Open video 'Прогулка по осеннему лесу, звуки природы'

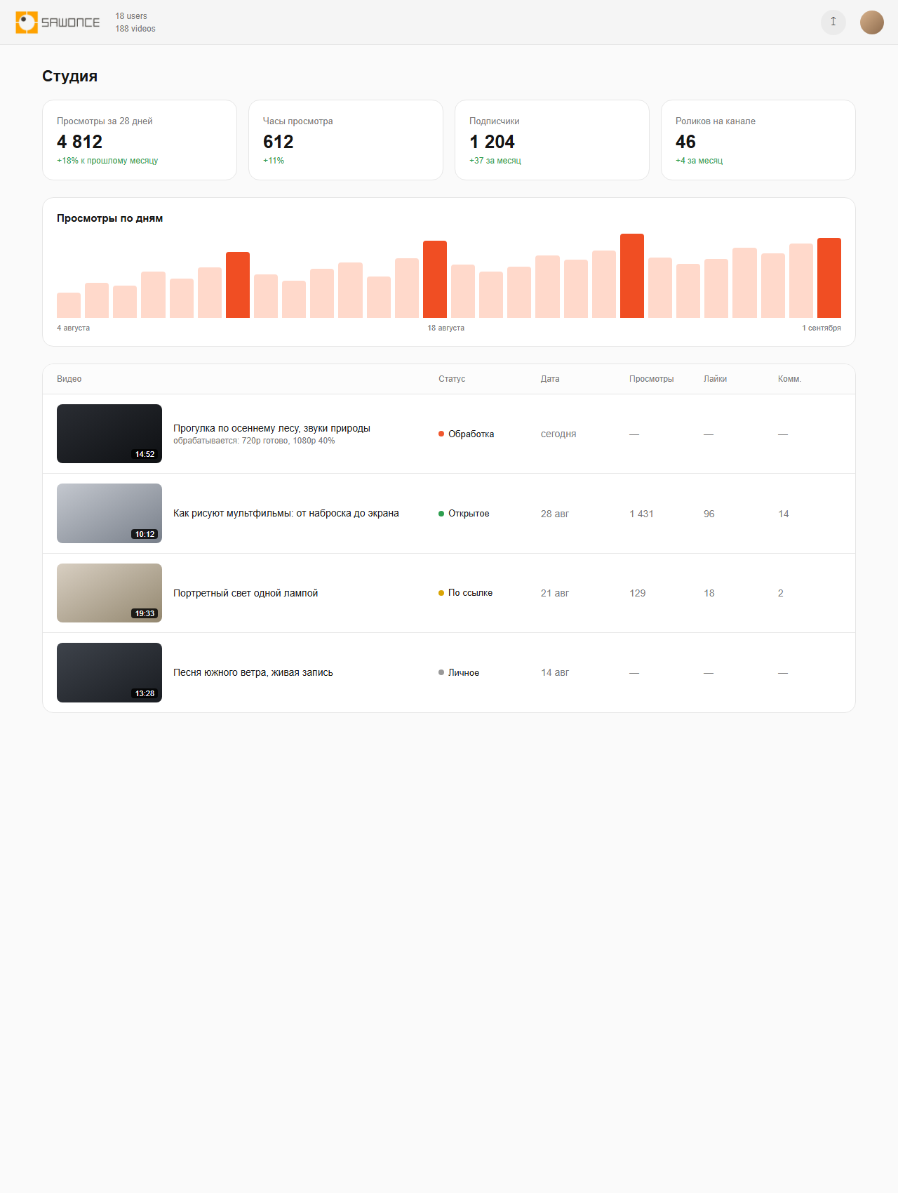[x=272, y=428]
